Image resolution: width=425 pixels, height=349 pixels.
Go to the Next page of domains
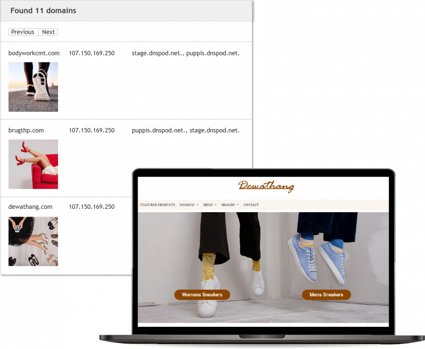48,32
